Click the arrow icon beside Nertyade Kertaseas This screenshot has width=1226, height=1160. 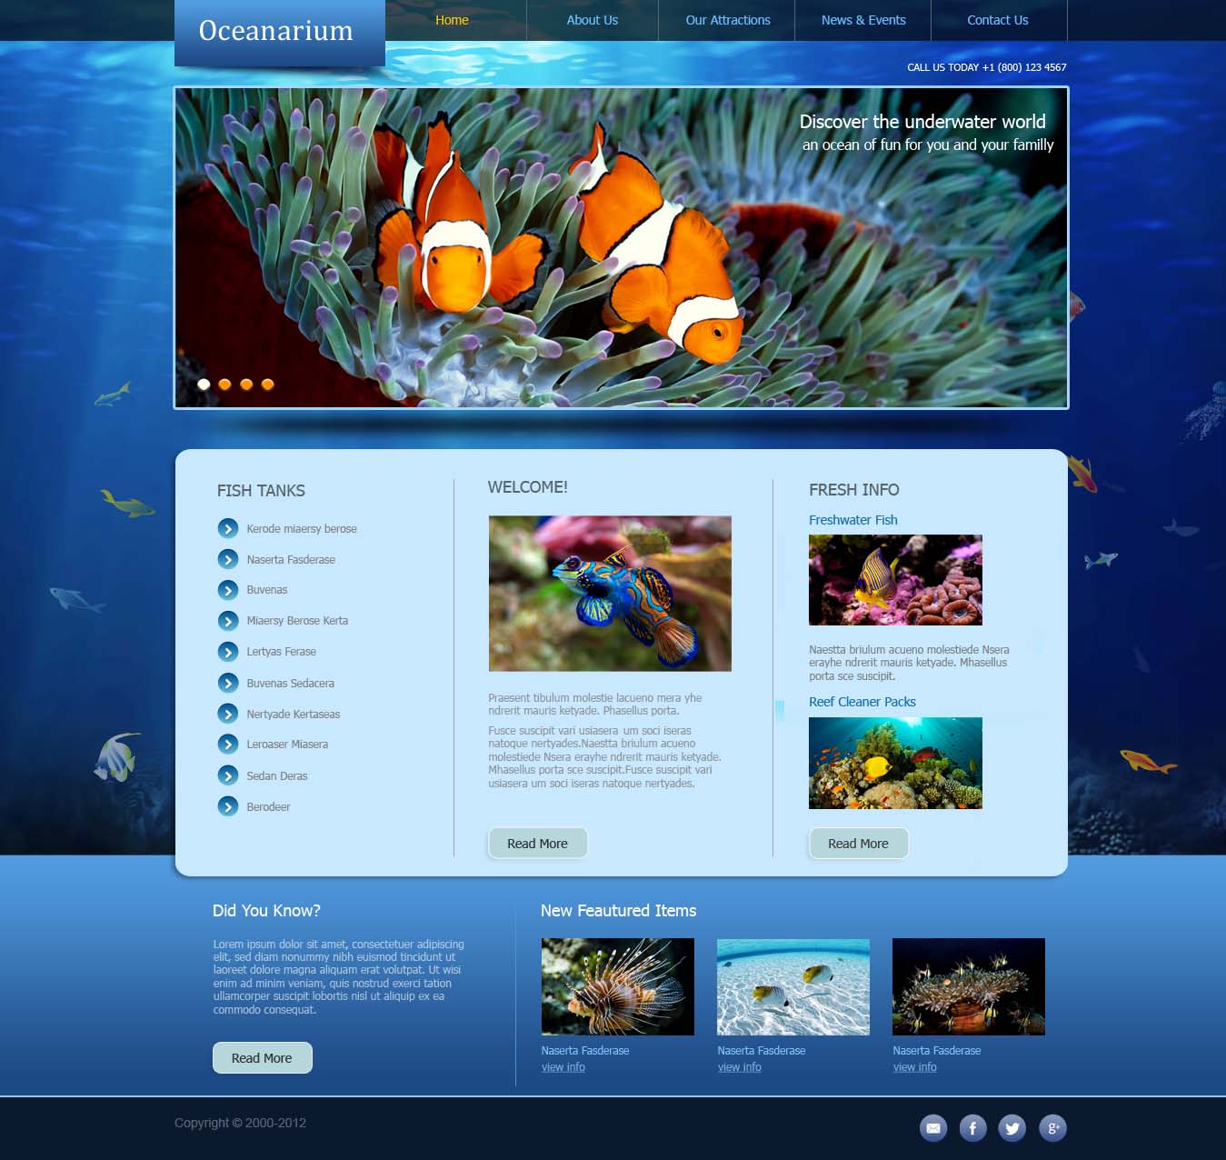[x=228, y=714]
